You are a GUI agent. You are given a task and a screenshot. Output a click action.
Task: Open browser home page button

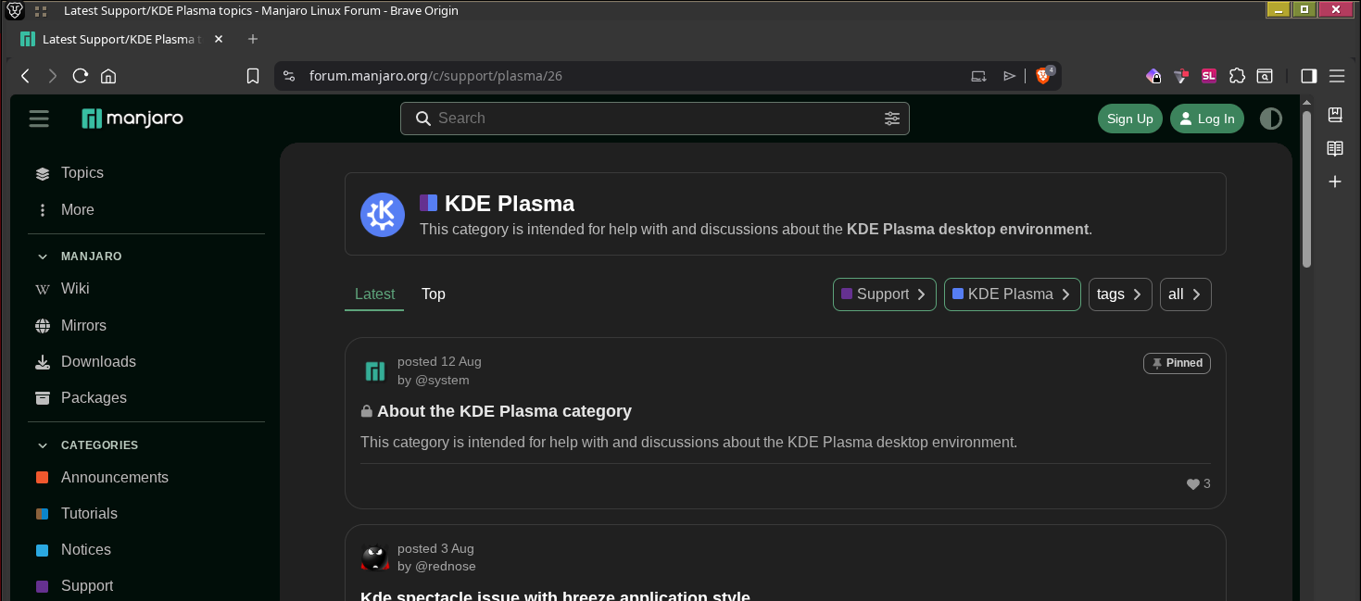(108, 76)
